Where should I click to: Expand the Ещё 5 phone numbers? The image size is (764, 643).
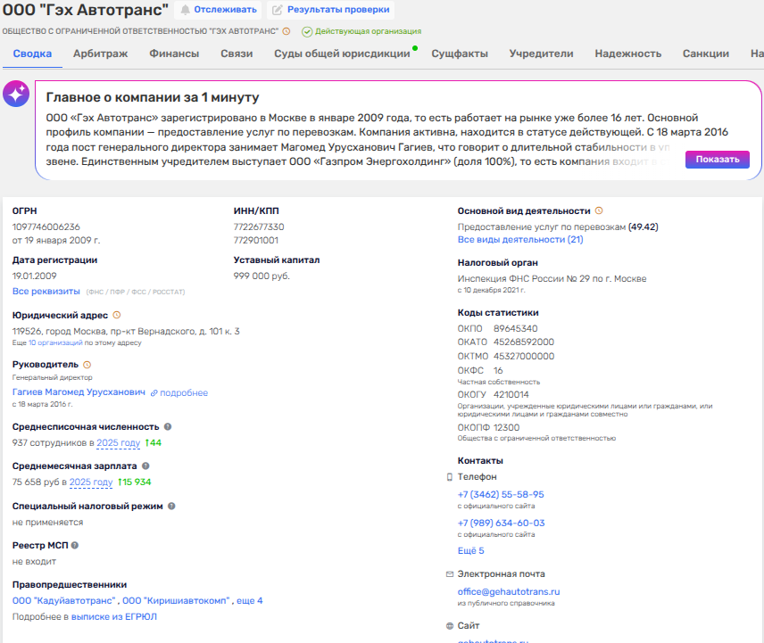470,550
